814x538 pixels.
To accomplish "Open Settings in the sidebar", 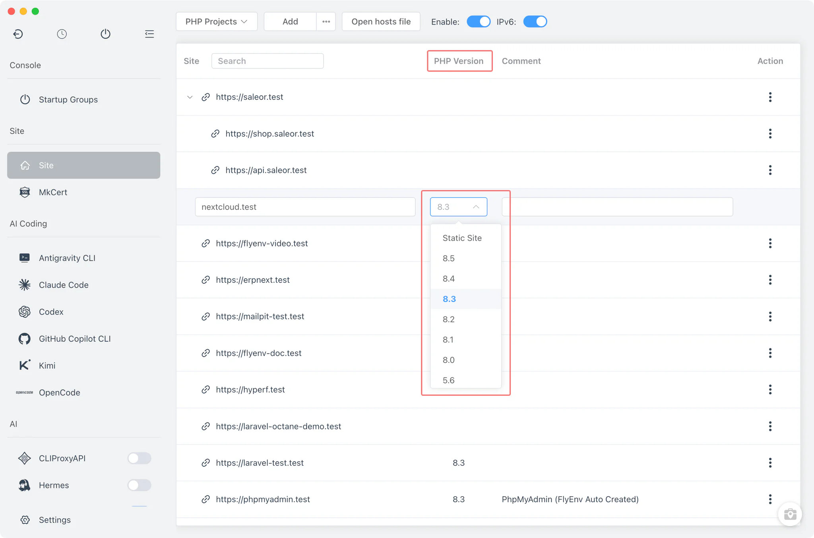I will point(83,520).
